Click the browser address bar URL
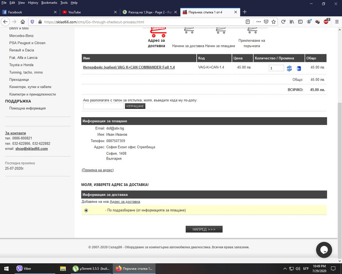The width and height of the screenshot is (342, 274). click(94, 22)
